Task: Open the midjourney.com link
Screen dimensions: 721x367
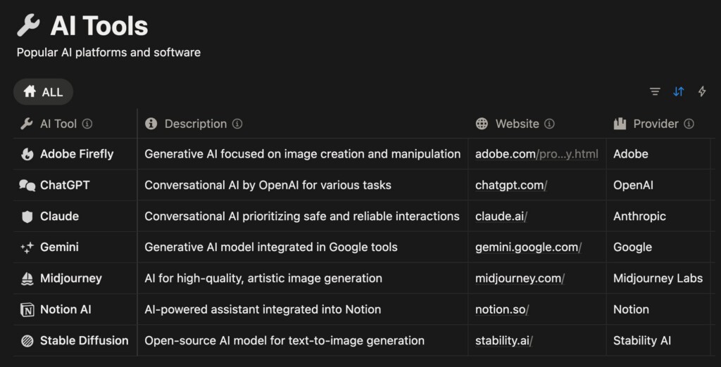Action: [520, 278]
